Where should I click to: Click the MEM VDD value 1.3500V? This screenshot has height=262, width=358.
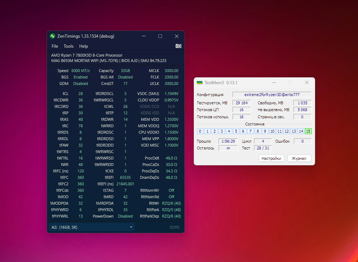click(x=171, y=119)
